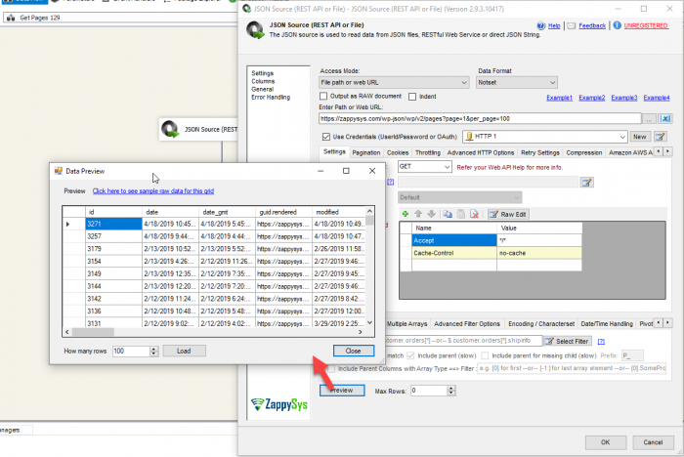Delete header row with red X icon
Image resolution: width=684 pixels, height=457 pixels.
click(x=474, y=214)
